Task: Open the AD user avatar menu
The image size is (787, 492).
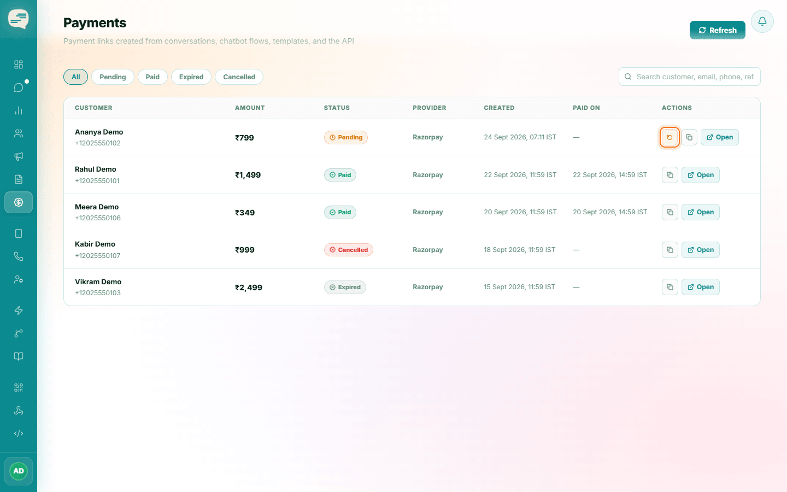Action: click(x=19, y=471)
